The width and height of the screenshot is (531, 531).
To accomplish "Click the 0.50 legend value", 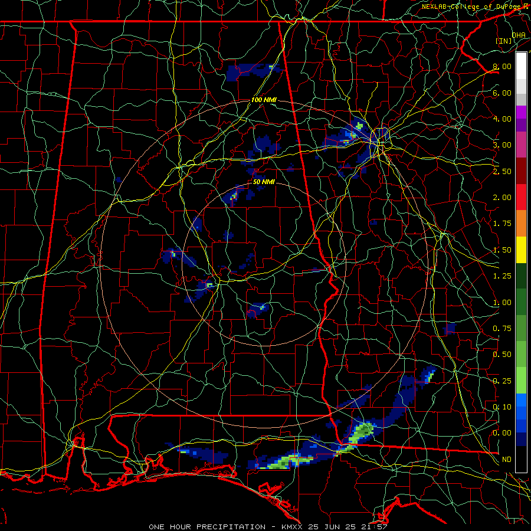I will coord(502,355).
